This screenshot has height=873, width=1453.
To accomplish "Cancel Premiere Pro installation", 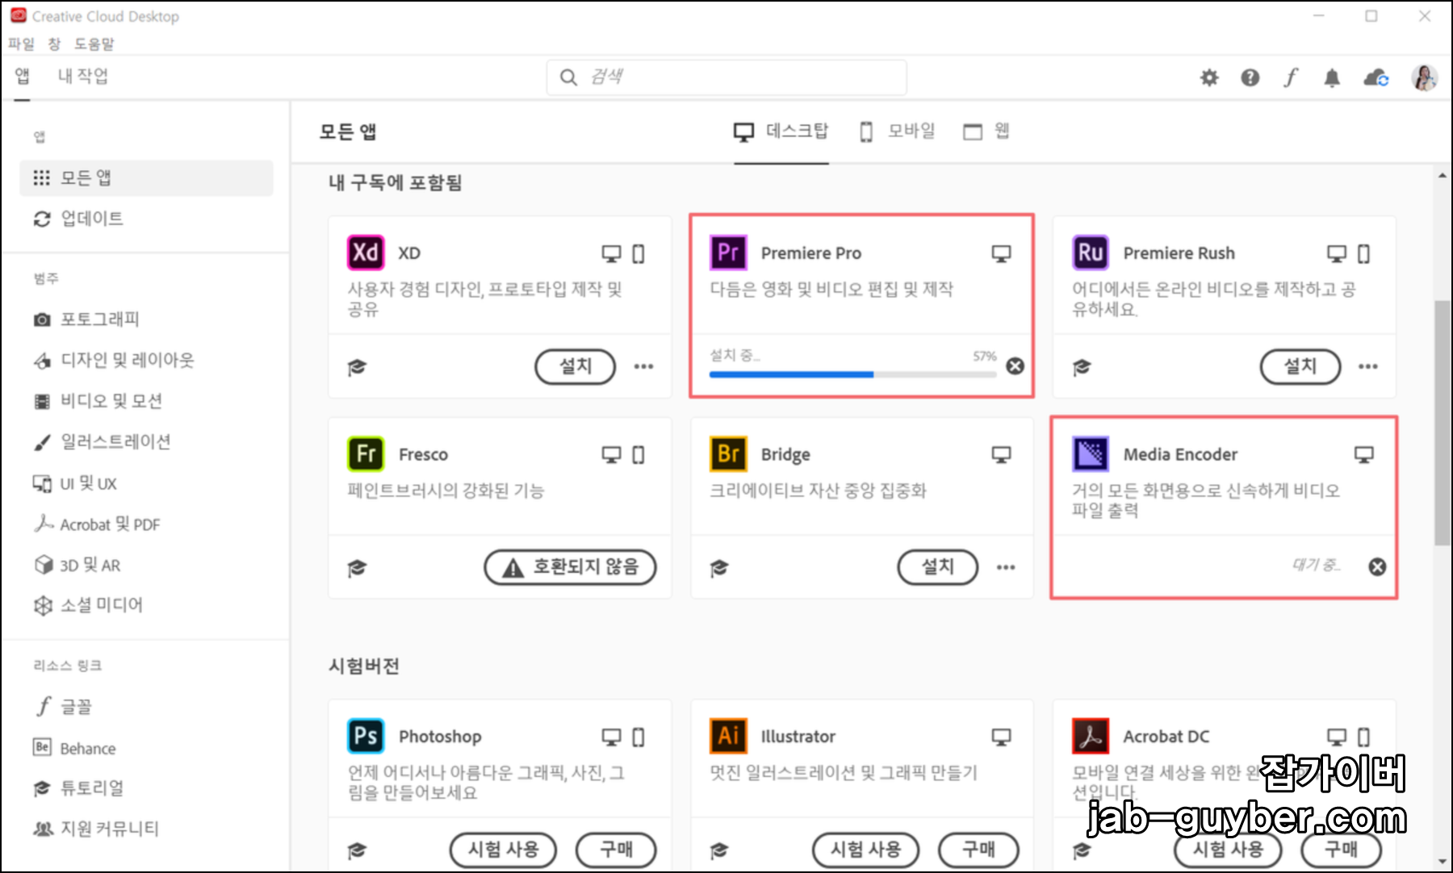I will point(1015,366).
